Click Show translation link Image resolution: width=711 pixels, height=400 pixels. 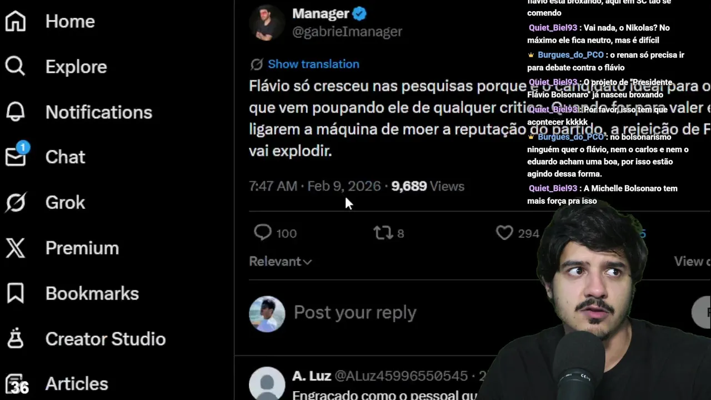313,64
